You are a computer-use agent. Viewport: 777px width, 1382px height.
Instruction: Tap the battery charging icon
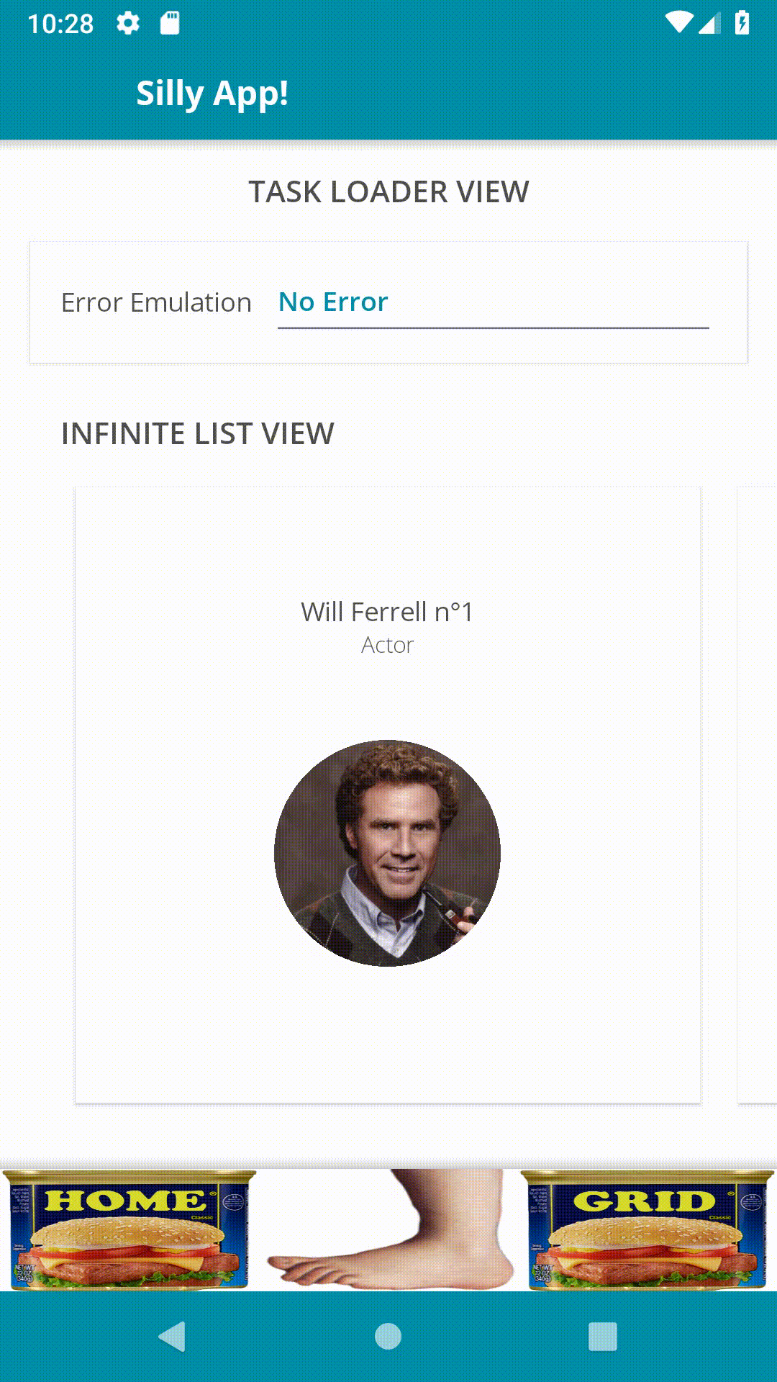(742, 23)
